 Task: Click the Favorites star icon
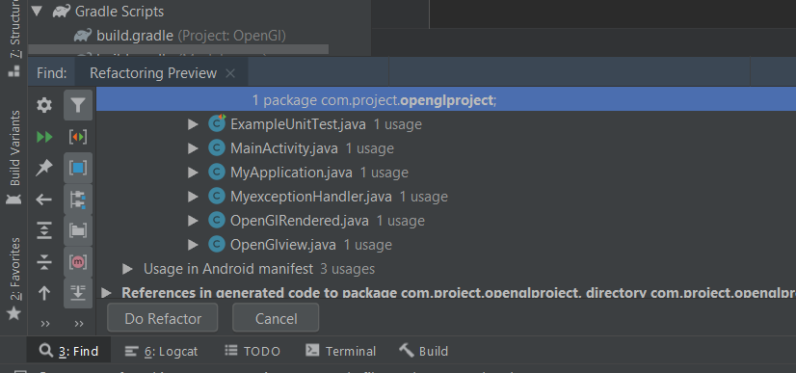tap(13, 313)
